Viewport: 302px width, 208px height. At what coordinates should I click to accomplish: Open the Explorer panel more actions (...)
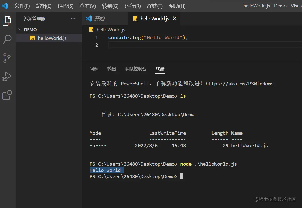pos(73,19)
